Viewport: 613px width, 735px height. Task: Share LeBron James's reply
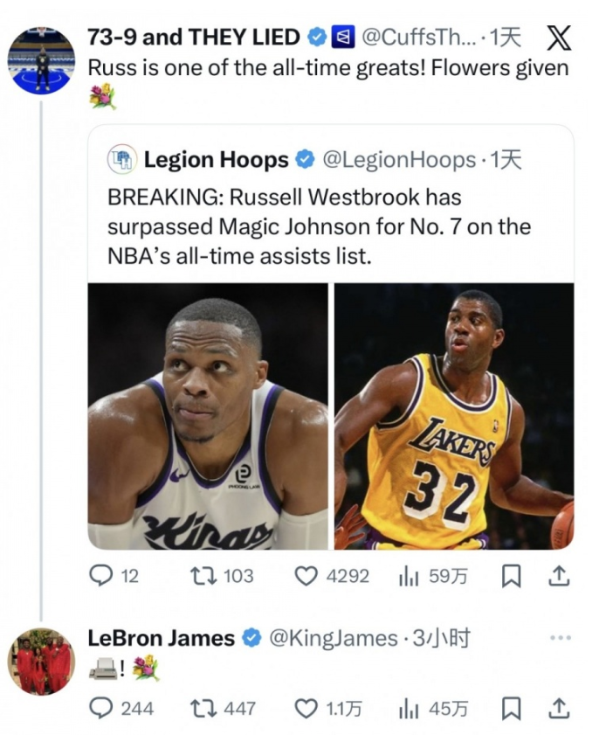click(558, 708)
